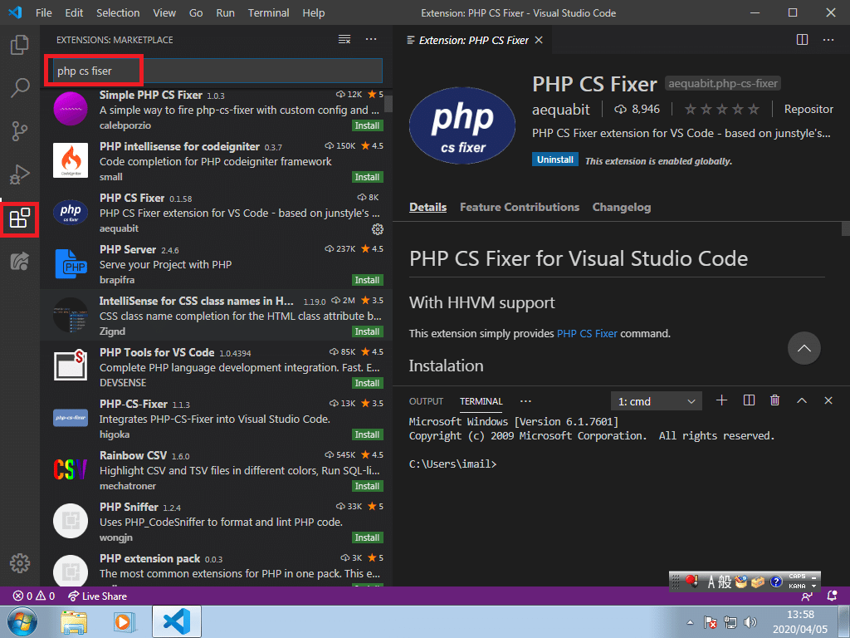The width and height of the screenshot is (850, 638).
Task: Split the terminal panel
Action: 750,400
